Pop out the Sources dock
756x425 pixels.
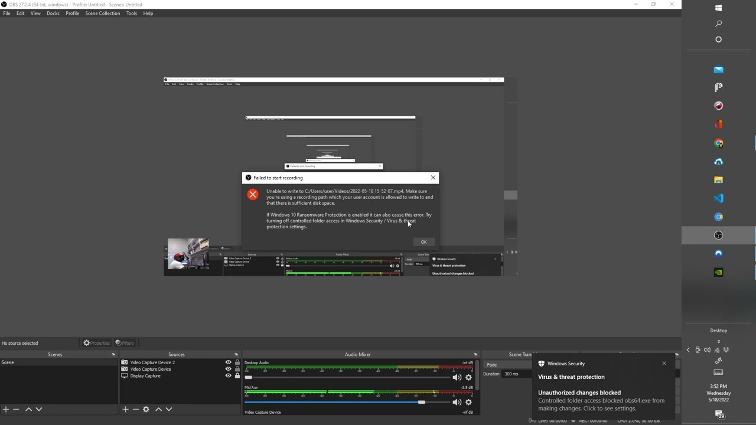236,355
